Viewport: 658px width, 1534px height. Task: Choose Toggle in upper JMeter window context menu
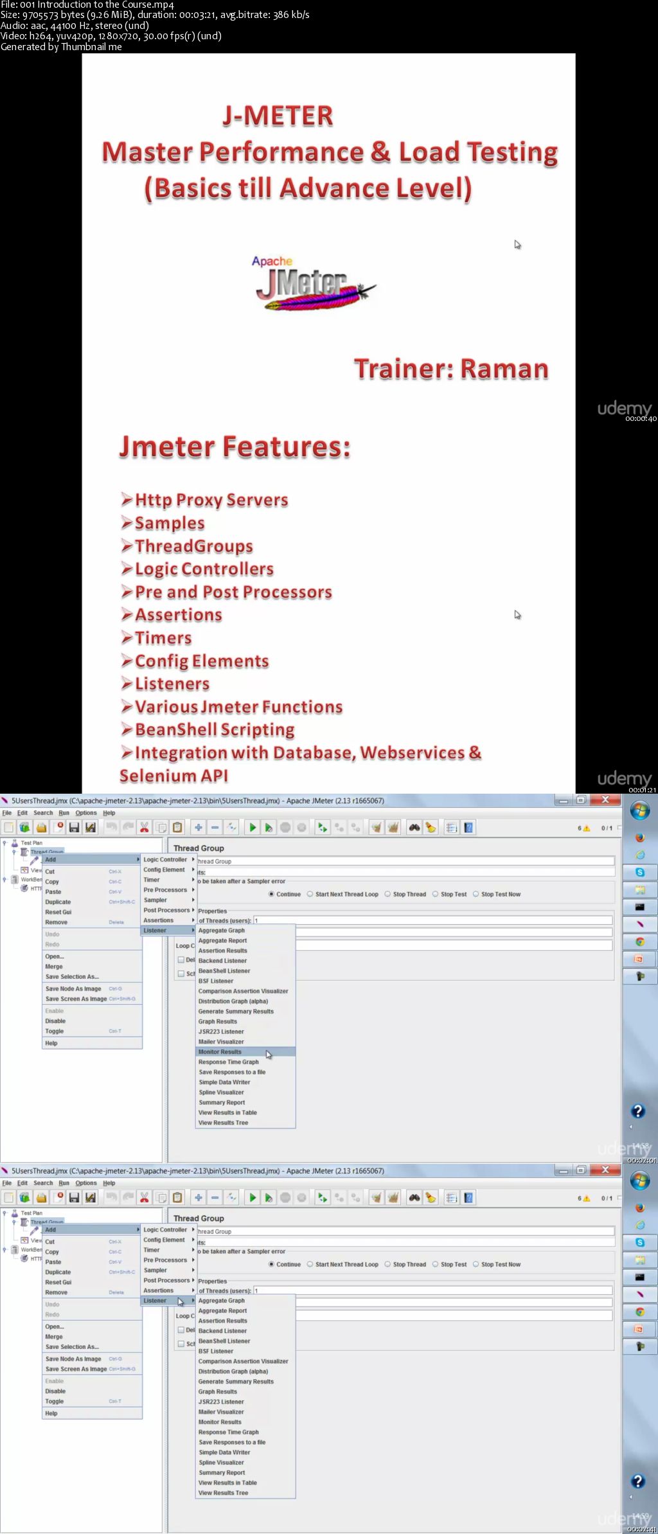[x=91, y=1031]
